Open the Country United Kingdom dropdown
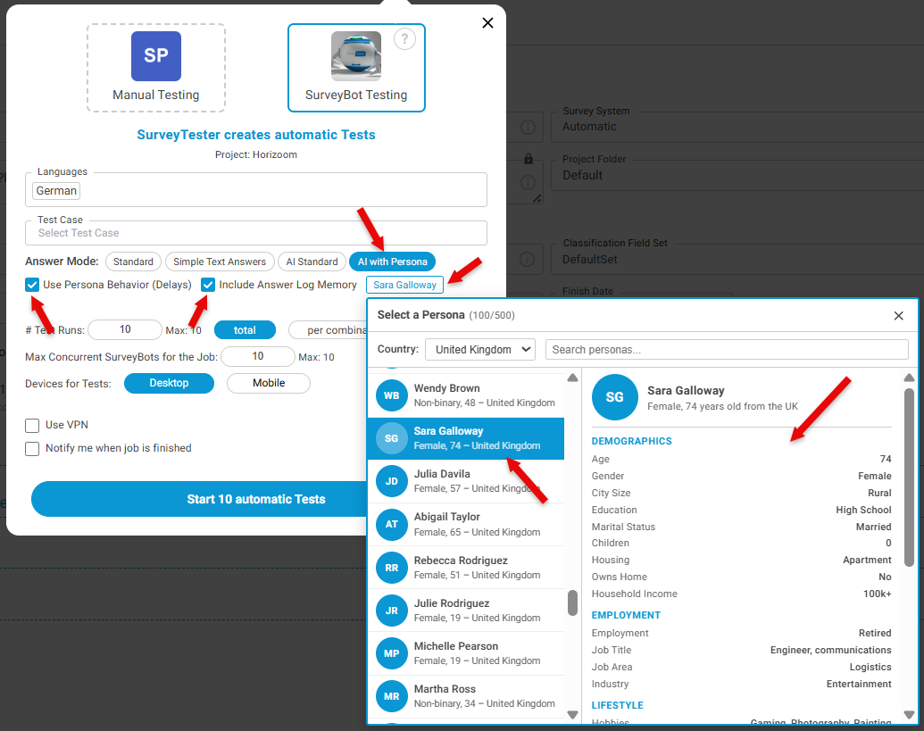This screenshot has height=731, width=924. click(480, 349)
